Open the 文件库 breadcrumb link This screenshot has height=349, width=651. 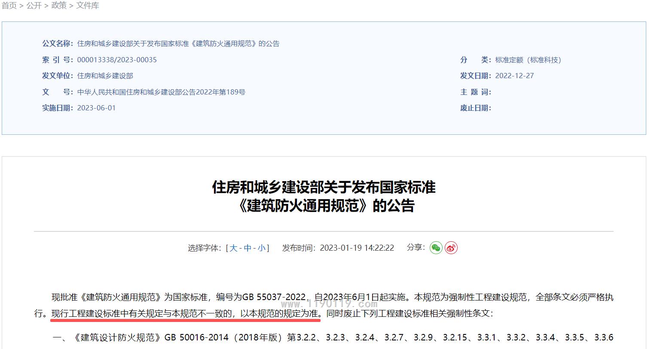88,6
